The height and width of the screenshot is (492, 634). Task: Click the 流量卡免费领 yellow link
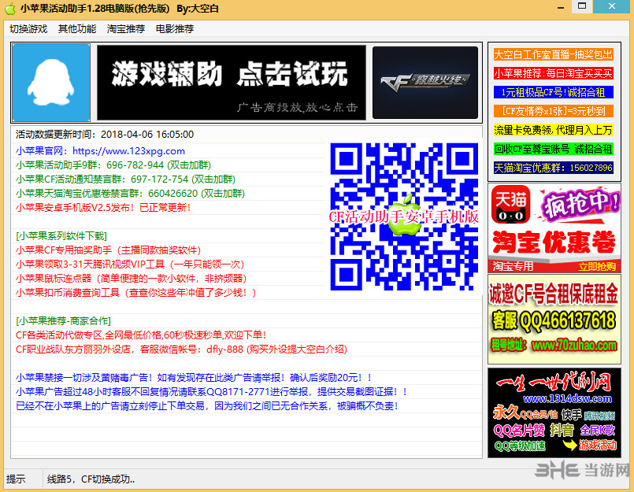pyautogui.click(x=553, y=130)
